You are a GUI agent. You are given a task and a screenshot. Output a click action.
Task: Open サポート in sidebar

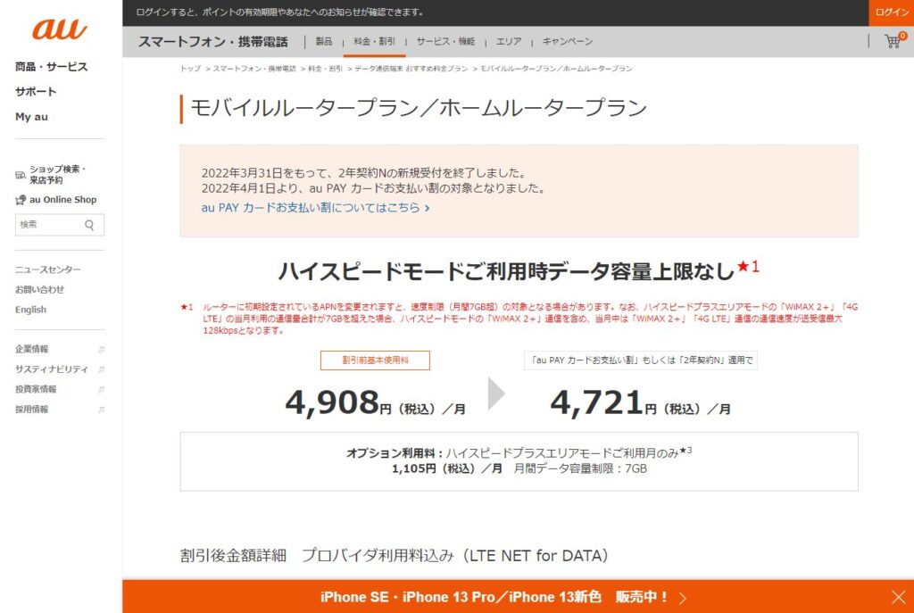point(36,92)
